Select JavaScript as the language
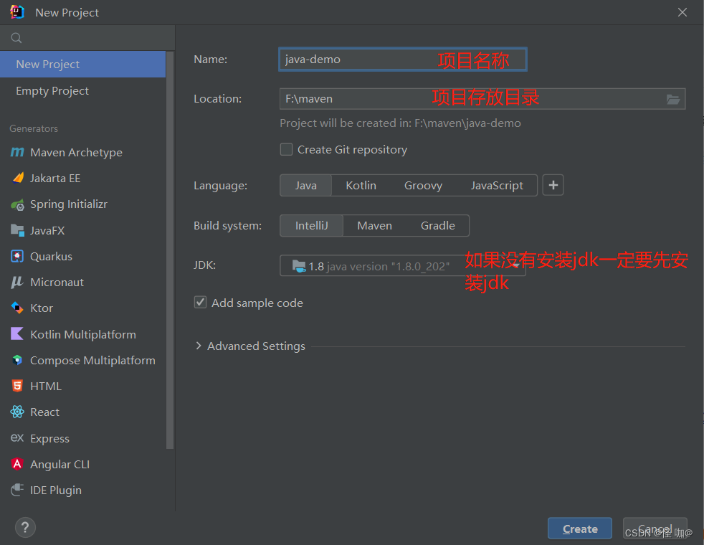The height and width of the screenshot is (545, 704). [497, 186]
